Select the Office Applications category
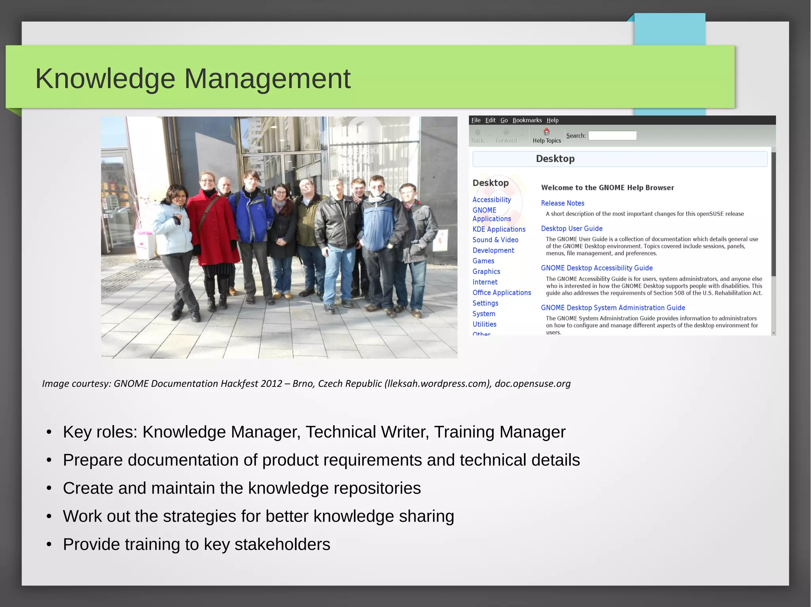This screenshot has width=811, height=607. point(501,293)
